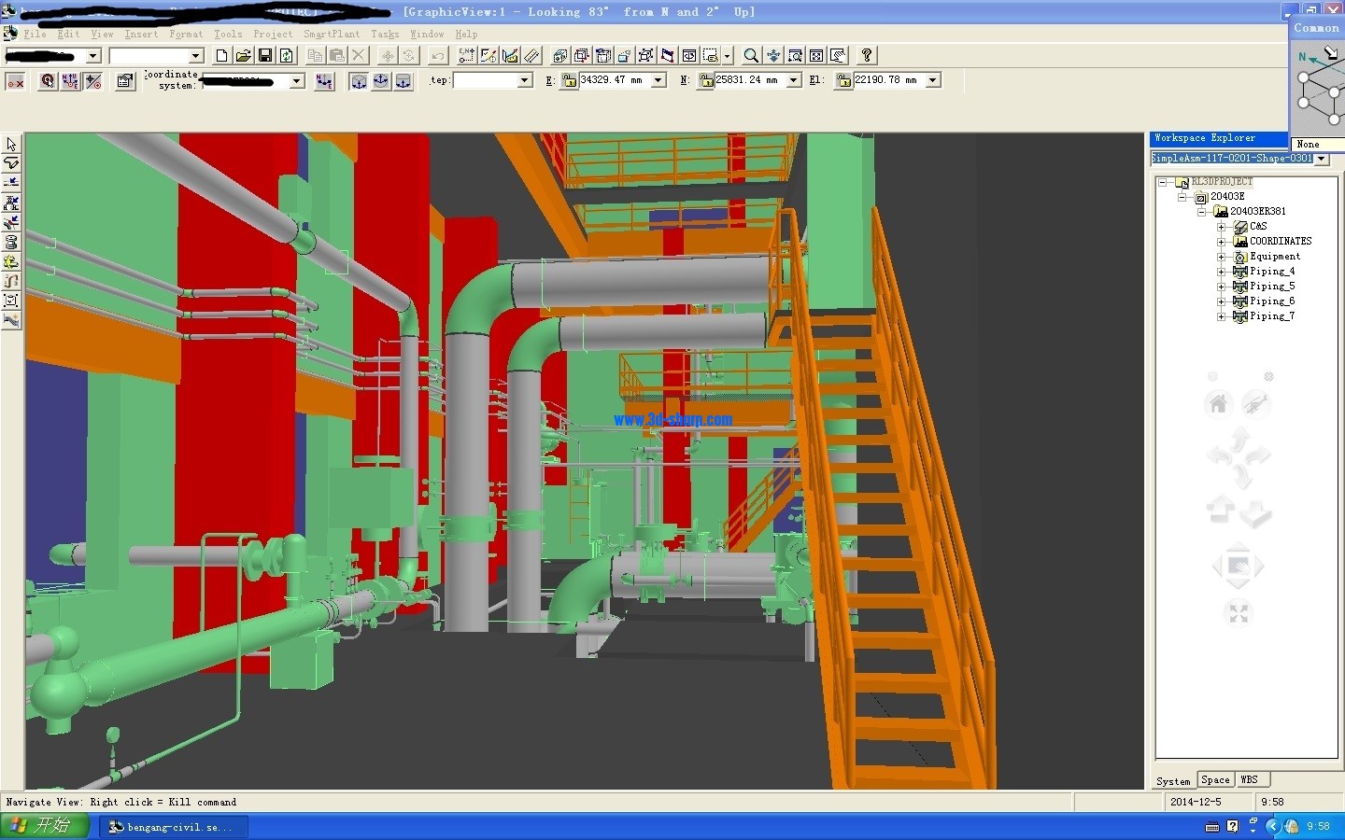The width and height of the screenshot is (1345, 840).
Task: Toggle the rectangular coordinates mode icon
Action: point(359,81)
